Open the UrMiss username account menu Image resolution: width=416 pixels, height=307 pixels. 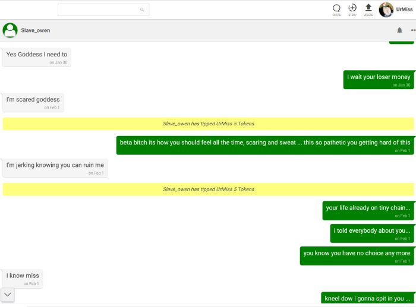(404, 10)
